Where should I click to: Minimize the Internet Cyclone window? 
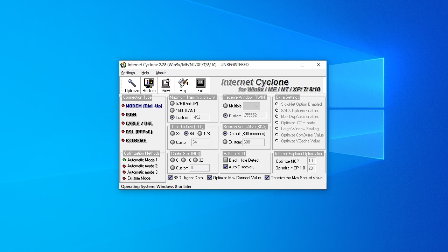[287, 65]
